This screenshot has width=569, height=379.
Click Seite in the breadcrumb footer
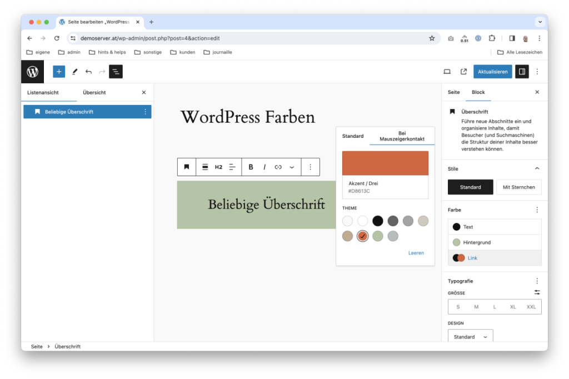[x=37, y=346]
